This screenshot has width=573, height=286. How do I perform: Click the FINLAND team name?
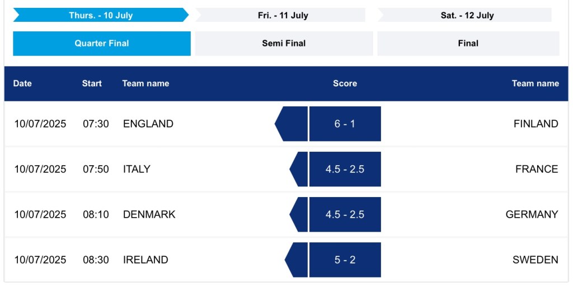pyautogui.click(x=536, y=124)
